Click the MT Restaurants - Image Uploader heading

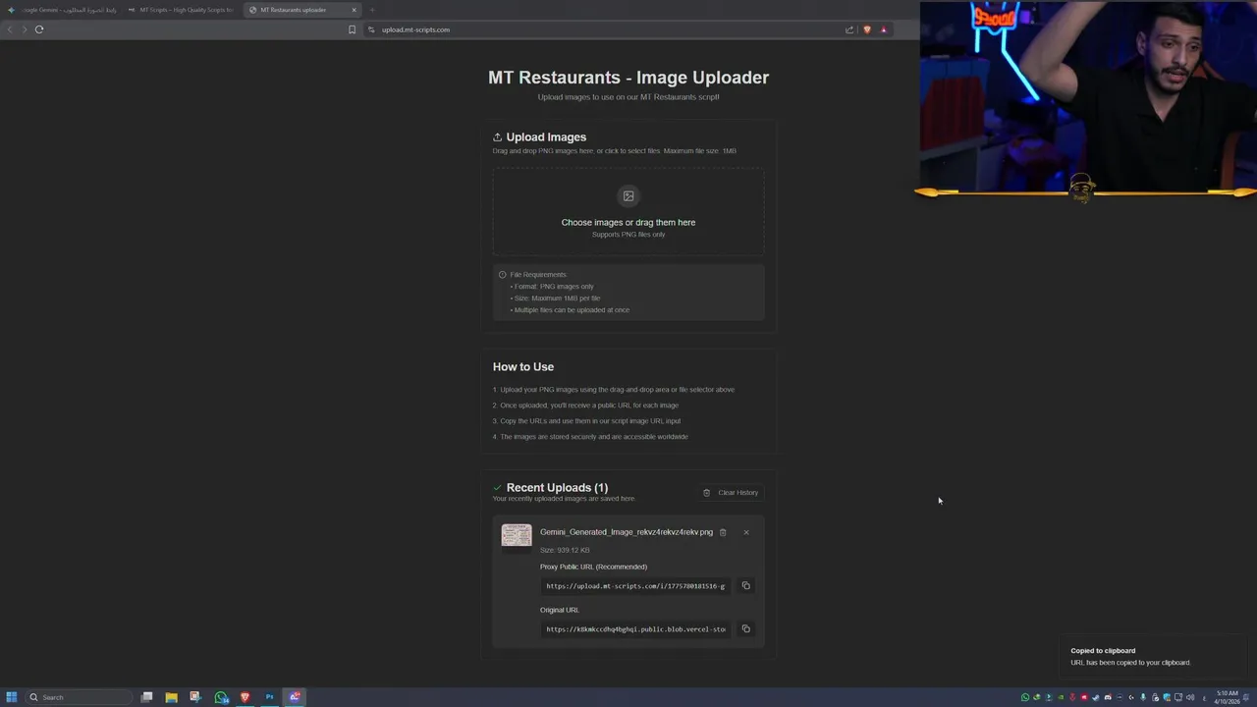(x=628, y=78)
